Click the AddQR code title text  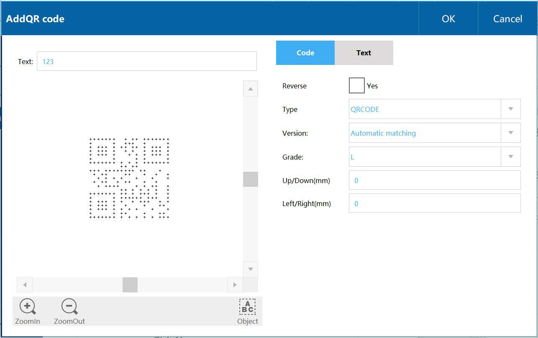coord(35,19)
